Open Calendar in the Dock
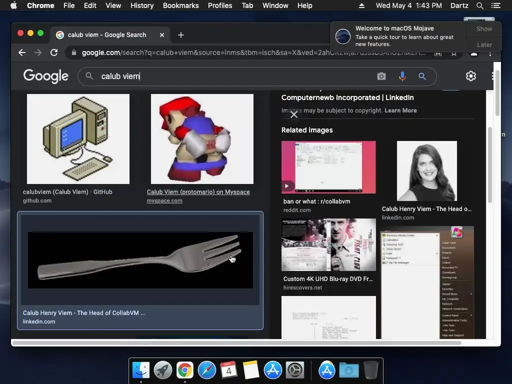This screenshot has width=512, height=384. [228, 370]
